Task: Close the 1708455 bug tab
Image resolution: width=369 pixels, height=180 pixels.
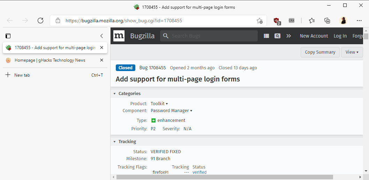Action: (101, 47)
